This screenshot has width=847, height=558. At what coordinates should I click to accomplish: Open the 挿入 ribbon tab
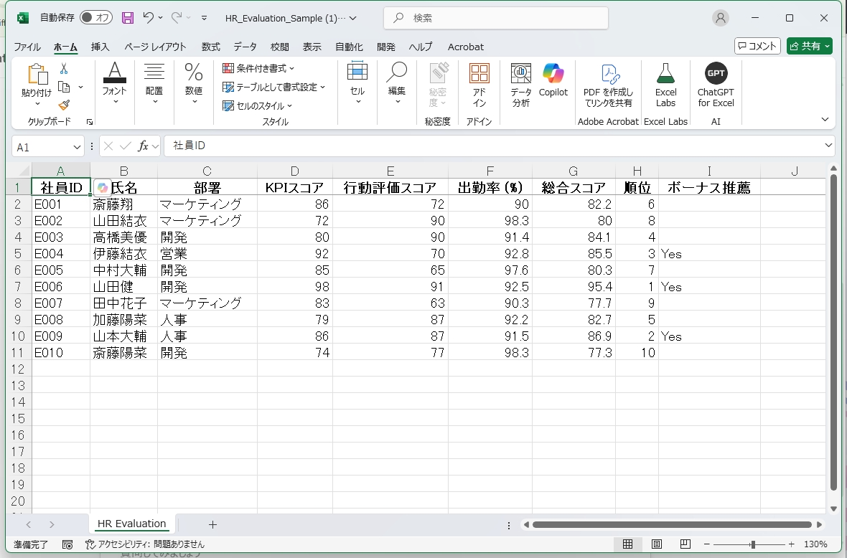(99, 47)
